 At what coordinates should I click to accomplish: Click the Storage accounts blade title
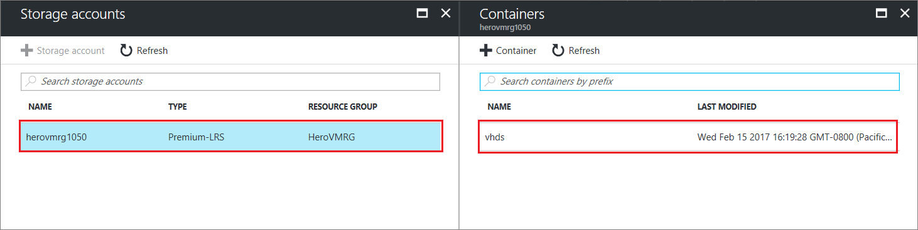tap(73, 14)
